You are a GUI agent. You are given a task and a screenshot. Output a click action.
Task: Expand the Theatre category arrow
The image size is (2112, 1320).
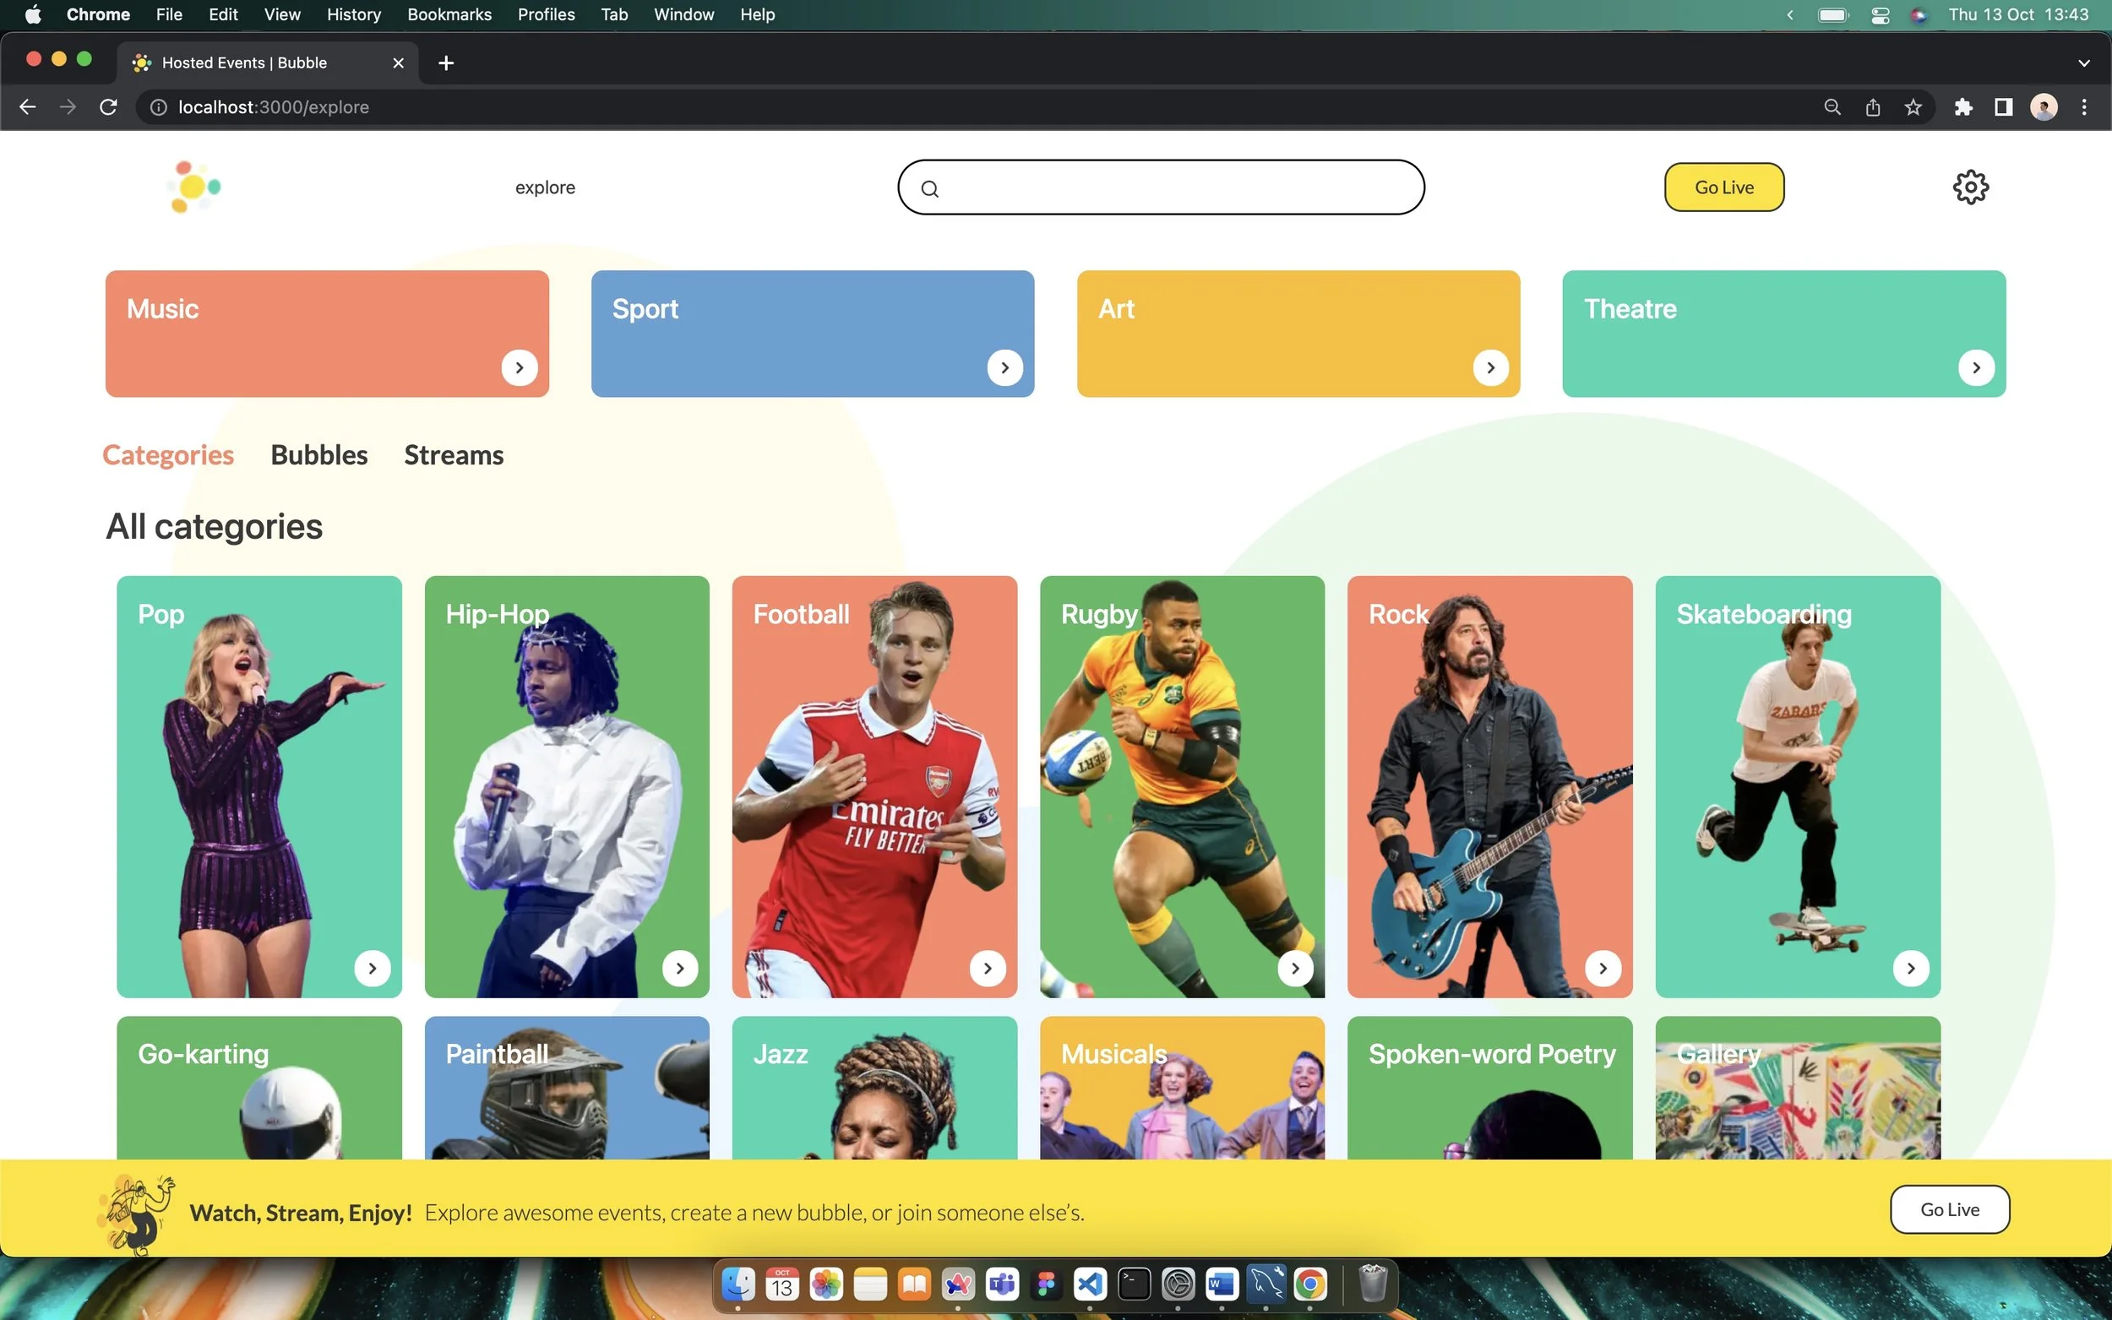pos(1976,367)
